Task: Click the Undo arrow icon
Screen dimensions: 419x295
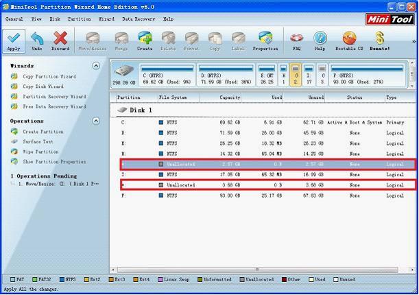Action: tap(37, 38)
